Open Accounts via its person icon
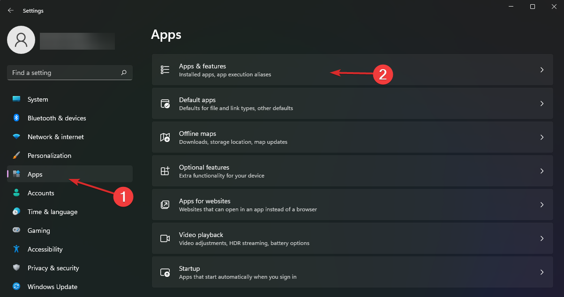 tap(16, 193)
